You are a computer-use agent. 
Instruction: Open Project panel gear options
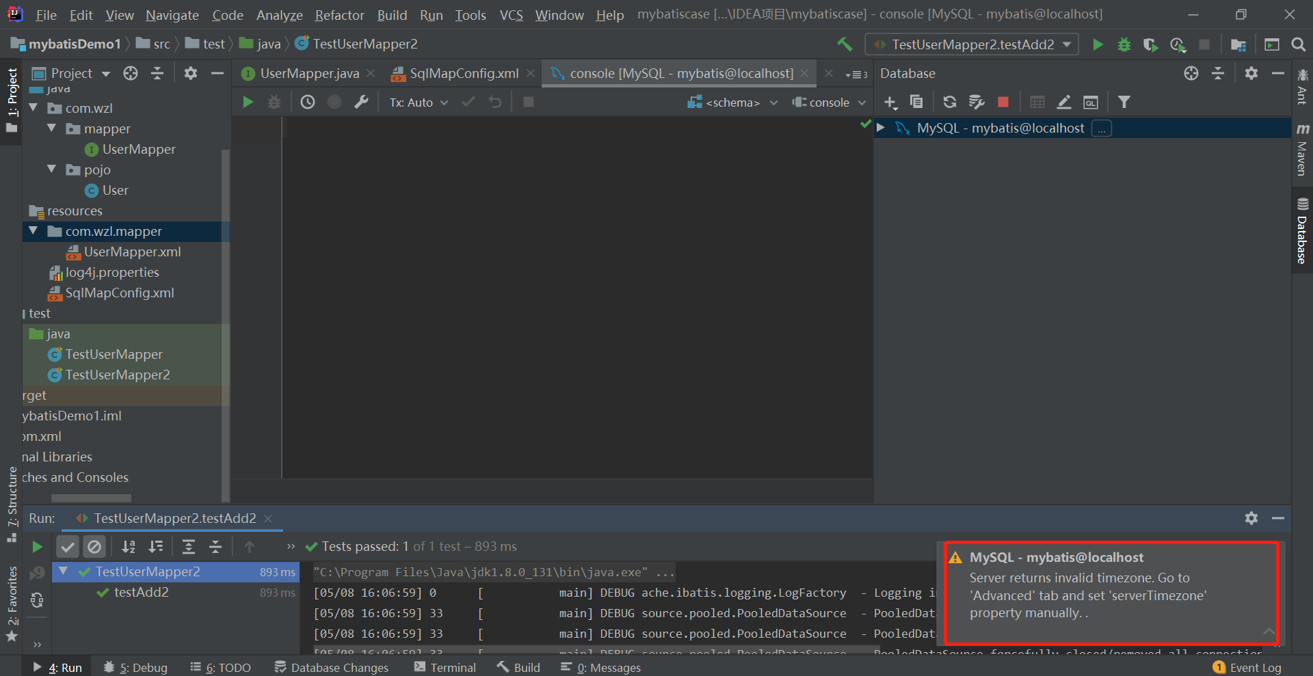191,73
